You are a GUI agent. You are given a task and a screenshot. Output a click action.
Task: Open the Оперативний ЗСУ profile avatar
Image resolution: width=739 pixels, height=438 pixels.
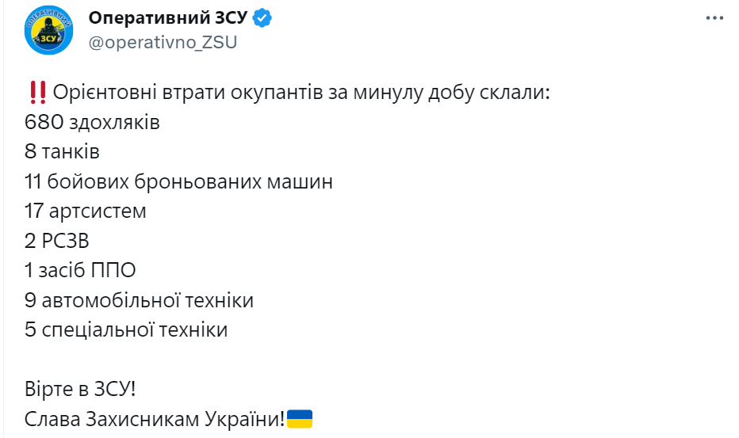tap(48, 30)
